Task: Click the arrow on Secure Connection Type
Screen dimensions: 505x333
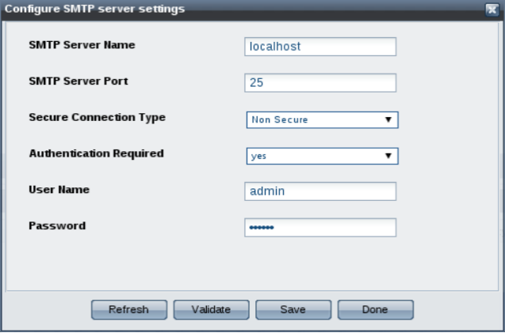Action: pos(388,119)
